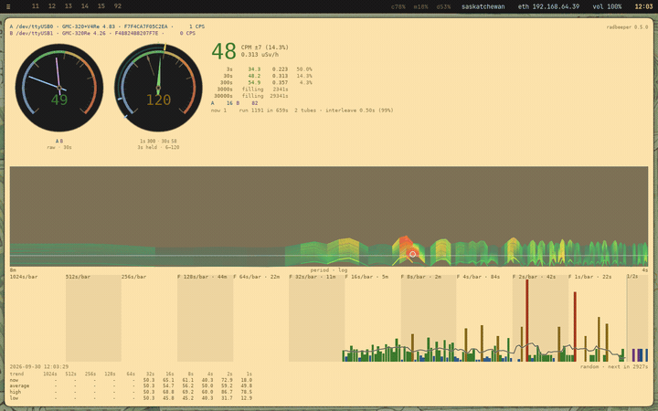Click the trend table header label

pyautogui.click(x=16, y=374)
